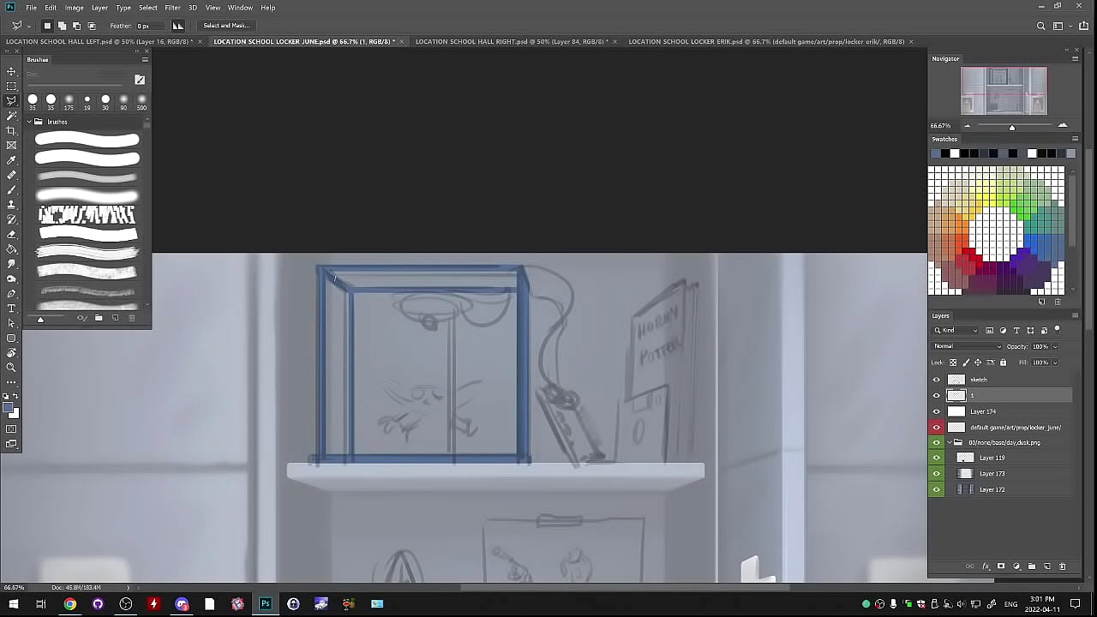
Task: Click the Select and Mask button
Action: click(x=226, y=26)
